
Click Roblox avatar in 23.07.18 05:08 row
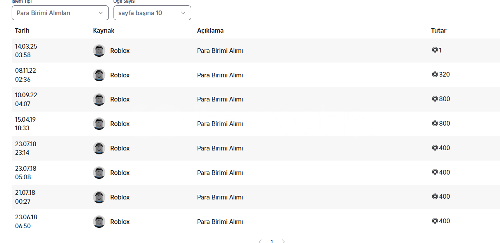99,173
